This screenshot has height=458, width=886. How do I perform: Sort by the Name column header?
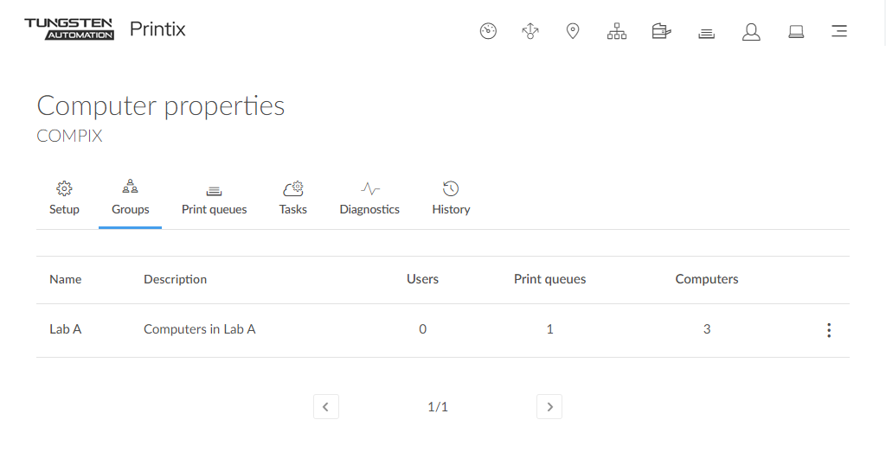[65, 279]
